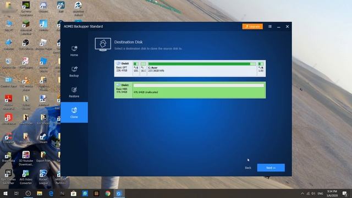Open the Brawlhalla desktop shortcut
This screenshot has height=198, width=352.
[9, 157]
